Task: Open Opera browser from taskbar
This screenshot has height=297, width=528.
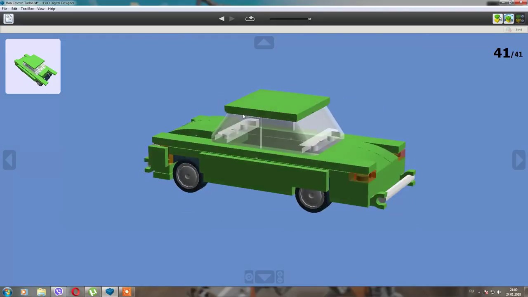Action: click(x=75, y=292)
